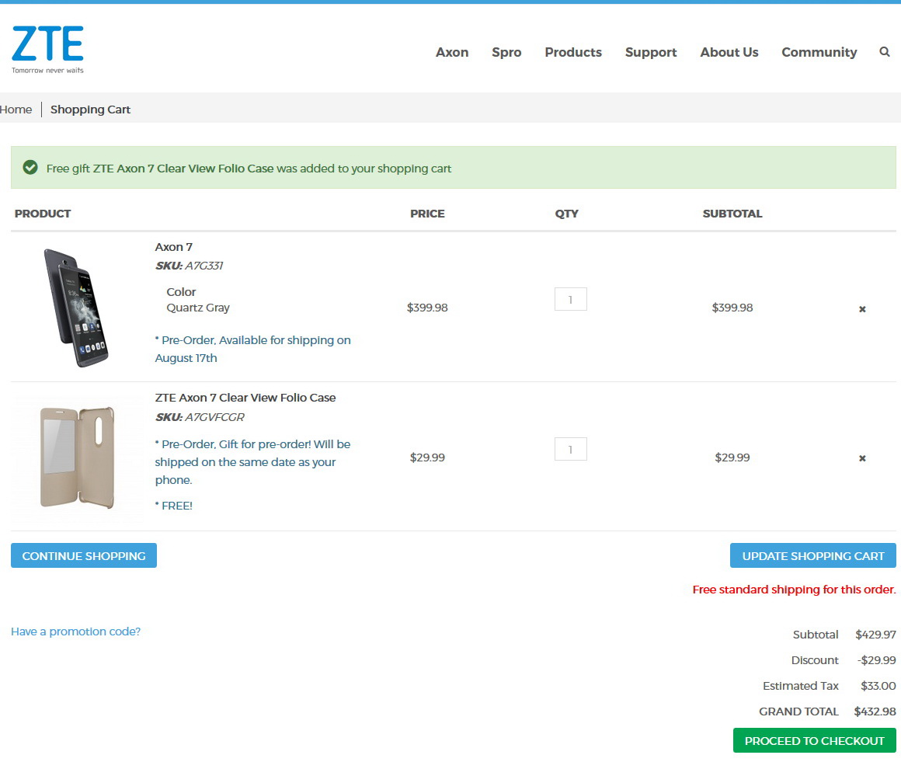Navigate to About Us
This screenshot has height=762, width=901.
[x=729, y=52]
